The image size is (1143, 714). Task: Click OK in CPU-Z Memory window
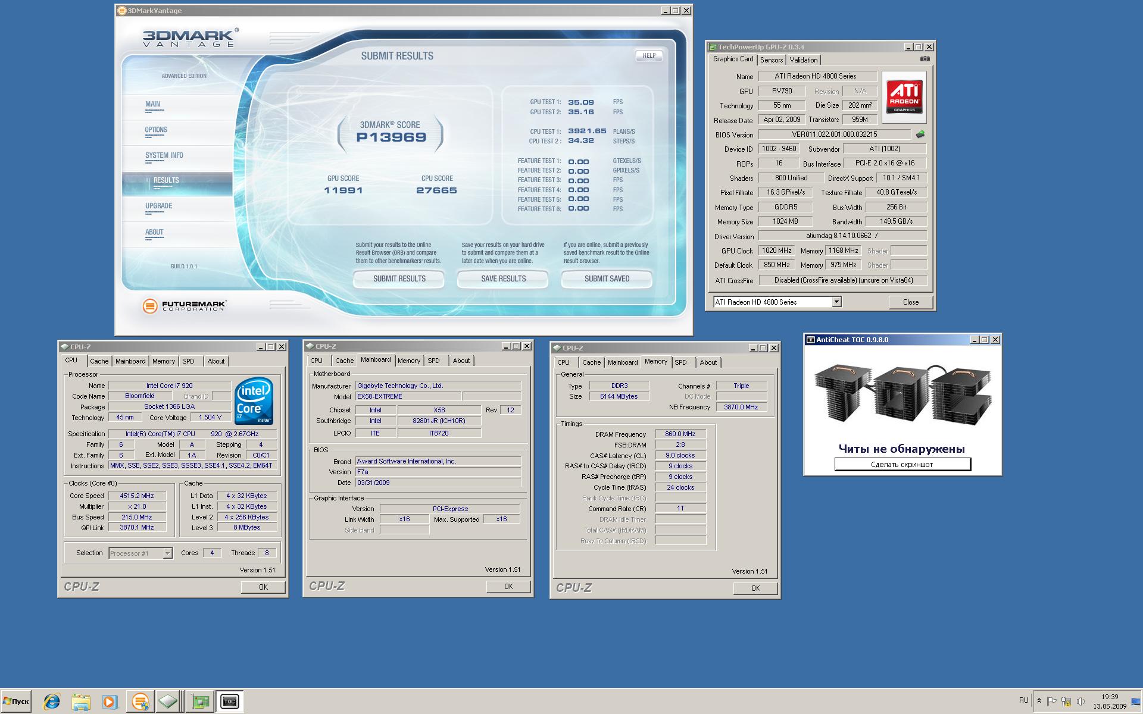click(755, 588)
